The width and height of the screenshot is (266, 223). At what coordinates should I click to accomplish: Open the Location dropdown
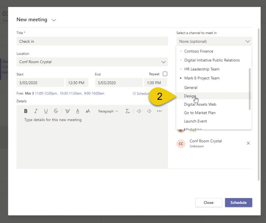(163, 62)
